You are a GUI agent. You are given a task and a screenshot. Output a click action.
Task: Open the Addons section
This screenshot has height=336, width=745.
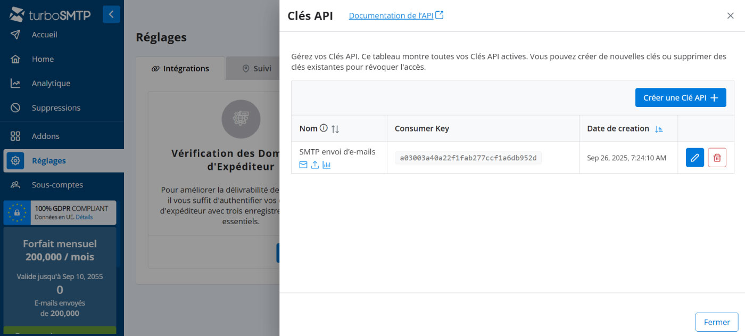click(x=45, y=136)
